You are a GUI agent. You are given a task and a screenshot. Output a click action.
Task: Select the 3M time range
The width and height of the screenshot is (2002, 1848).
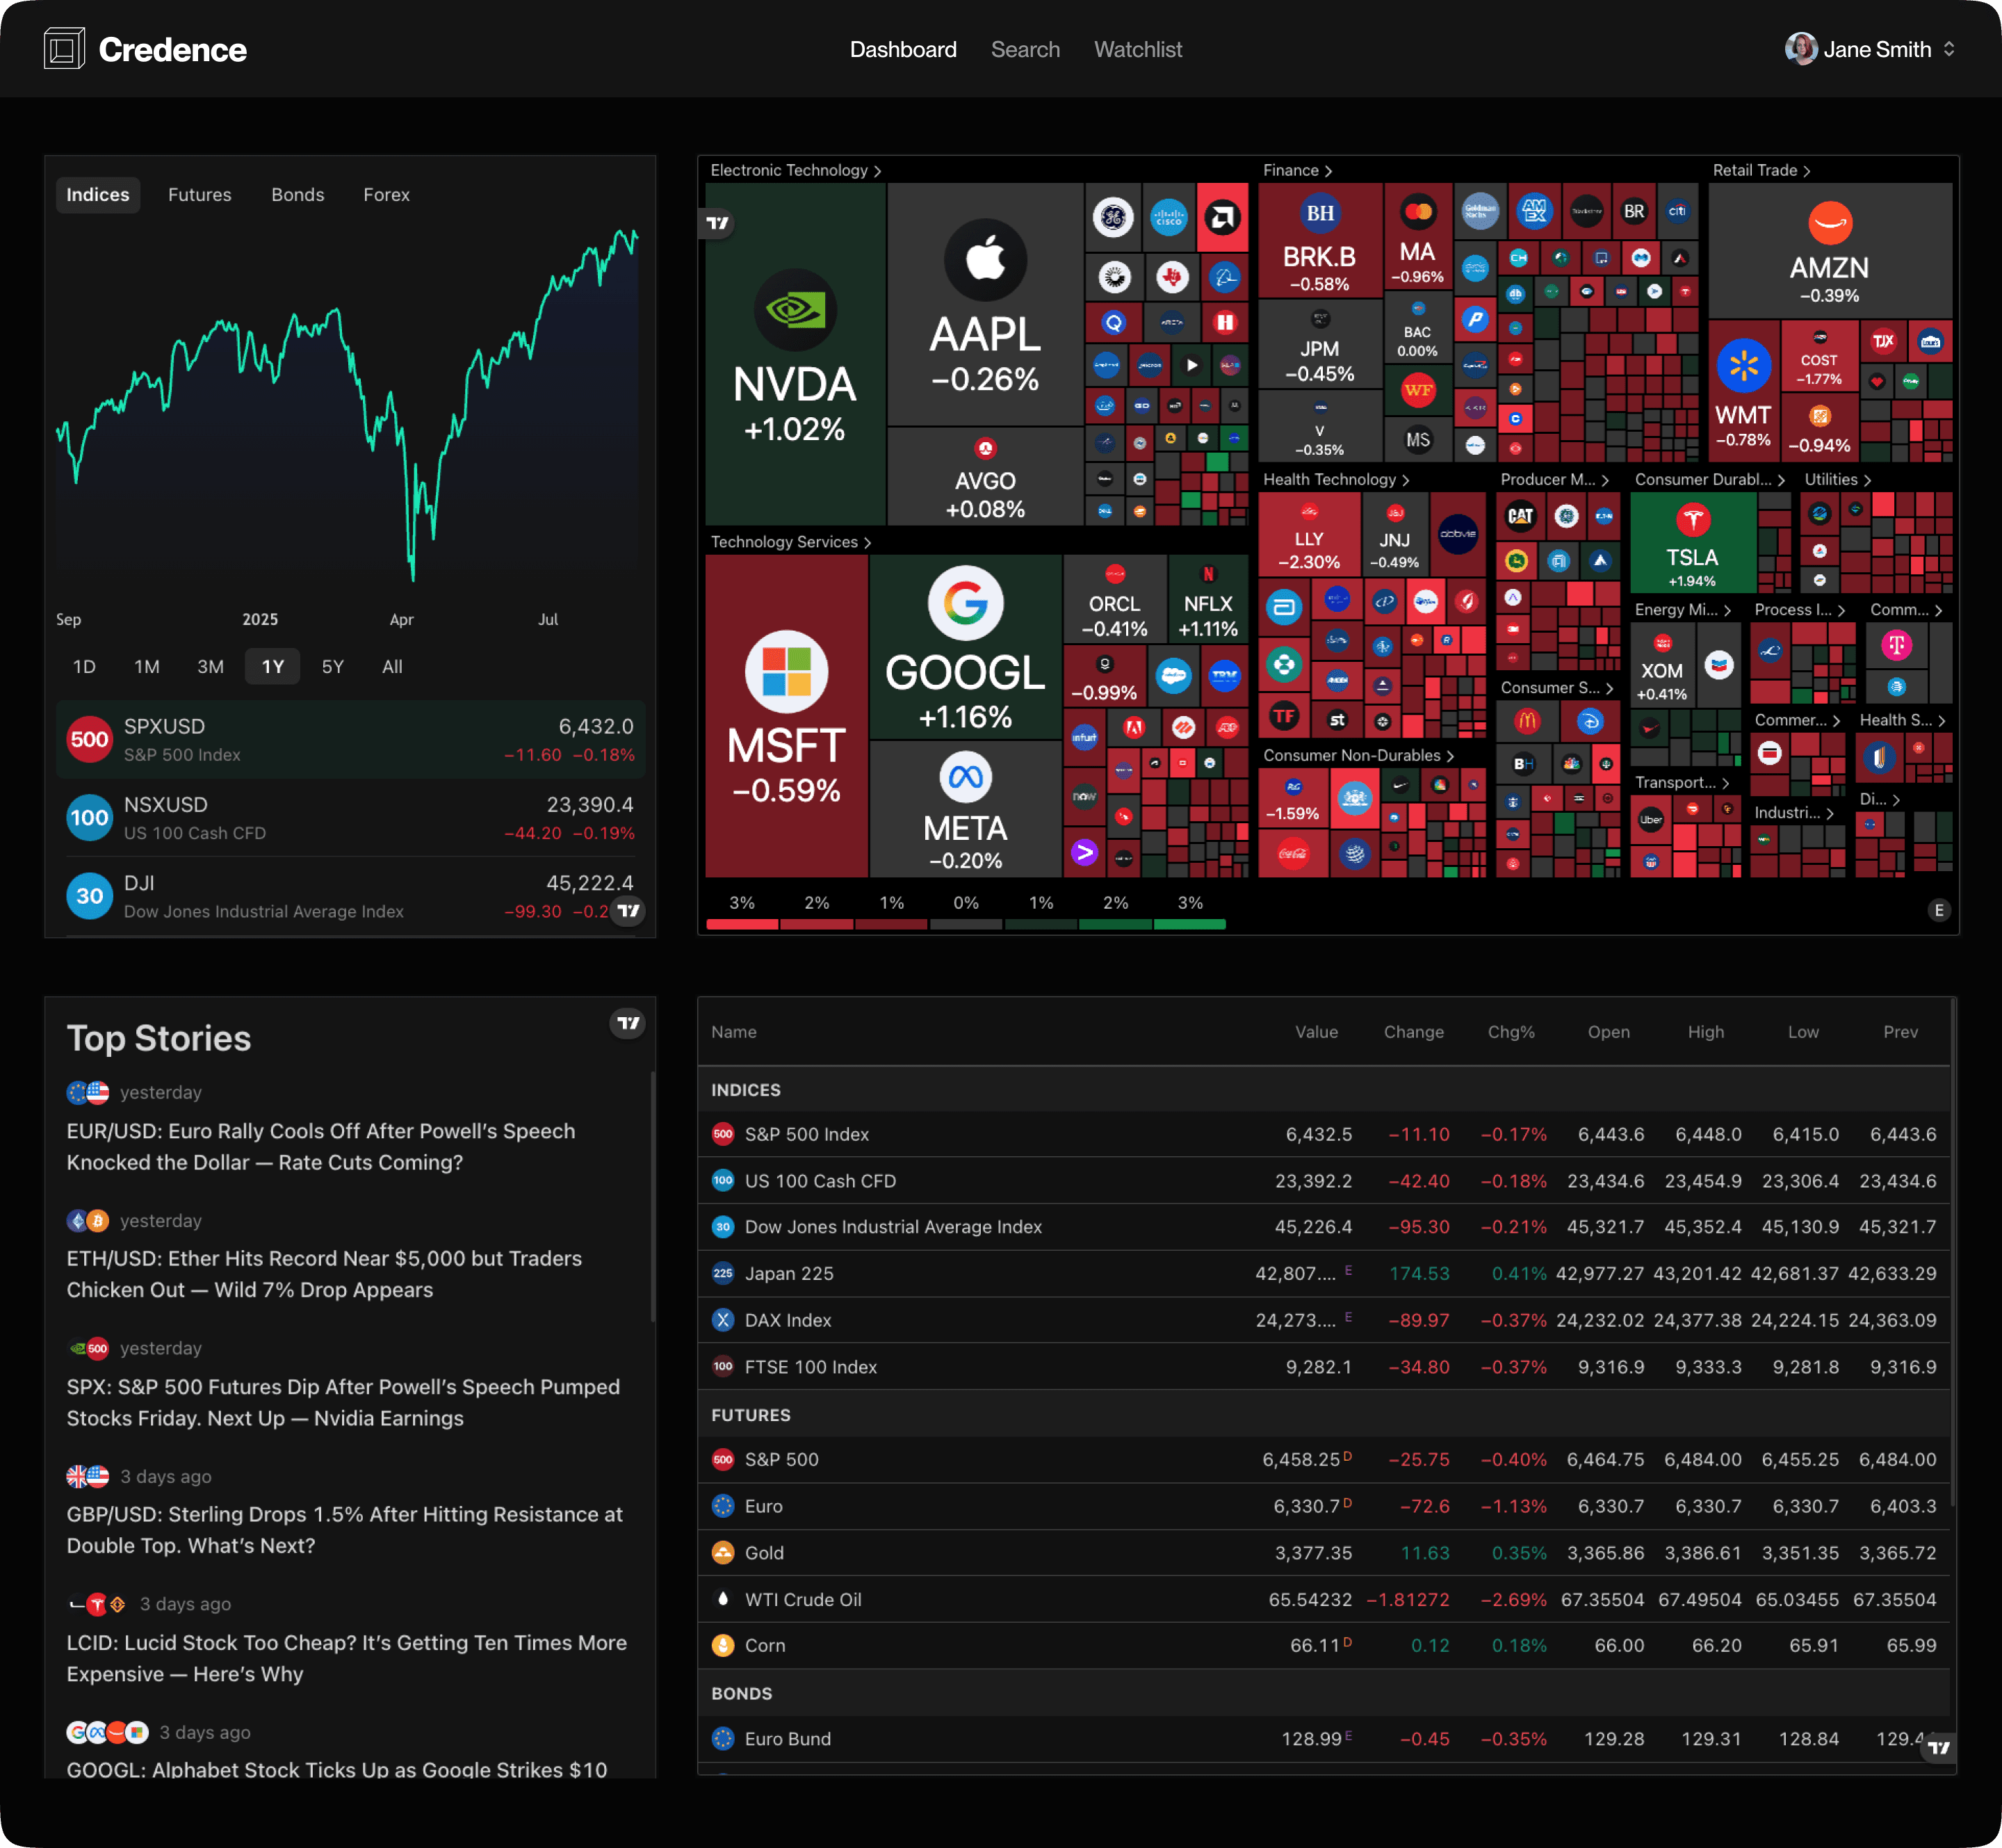(210, 667)
